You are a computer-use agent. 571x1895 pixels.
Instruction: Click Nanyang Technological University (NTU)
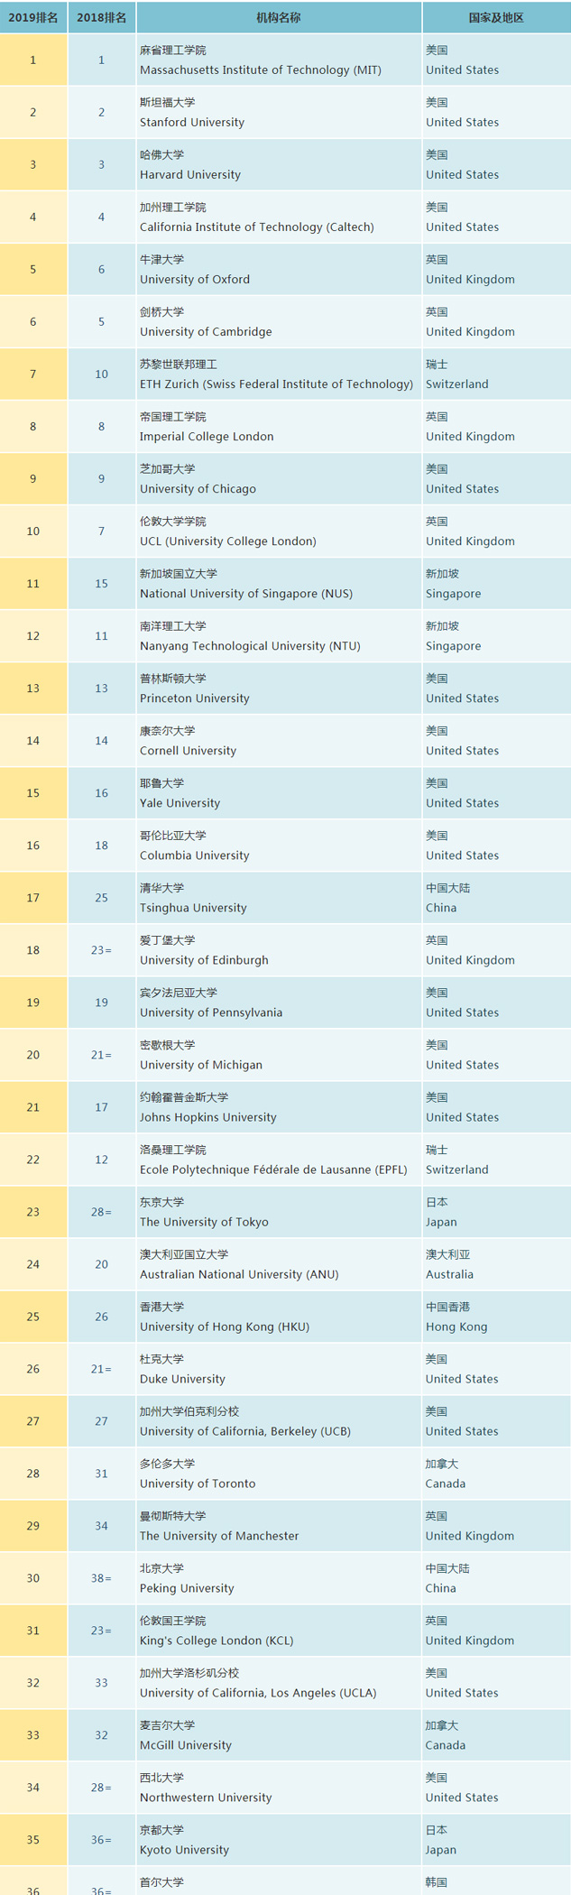click(x=250, y=646)
